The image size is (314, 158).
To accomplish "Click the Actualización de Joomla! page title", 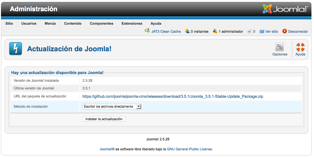I will point(69,49).
